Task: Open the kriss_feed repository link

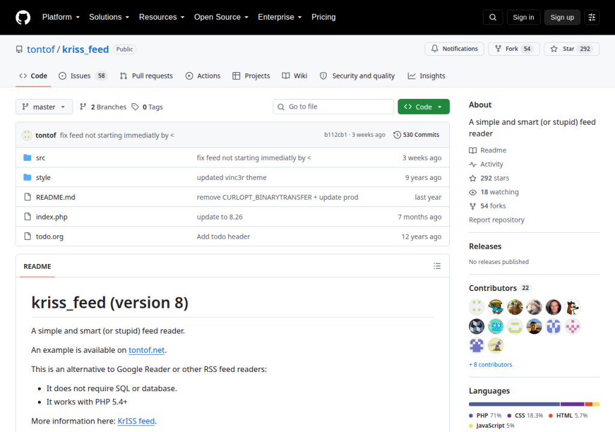Action: tap(85, 49)
